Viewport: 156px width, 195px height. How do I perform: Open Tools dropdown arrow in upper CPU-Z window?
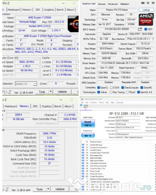[51, 91]
